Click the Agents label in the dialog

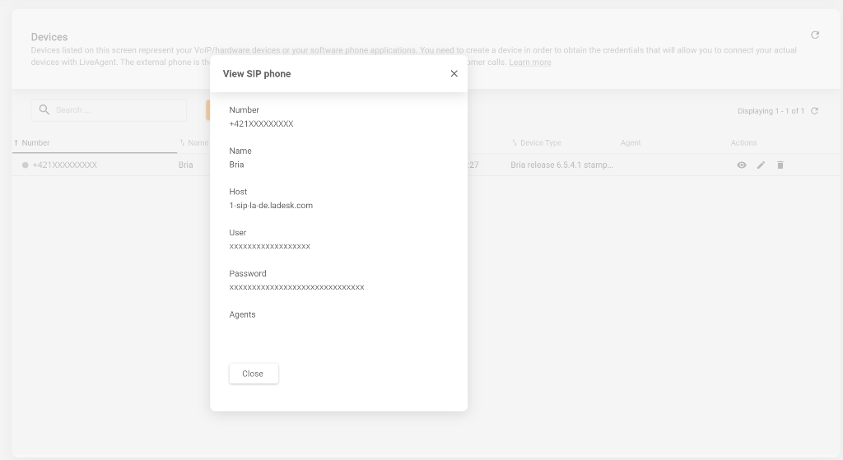point(242,314)
